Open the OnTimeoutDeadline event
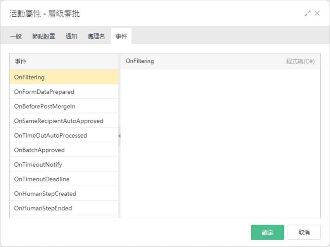Viewport: 330px width, 247px height. [x=64, y=179]
